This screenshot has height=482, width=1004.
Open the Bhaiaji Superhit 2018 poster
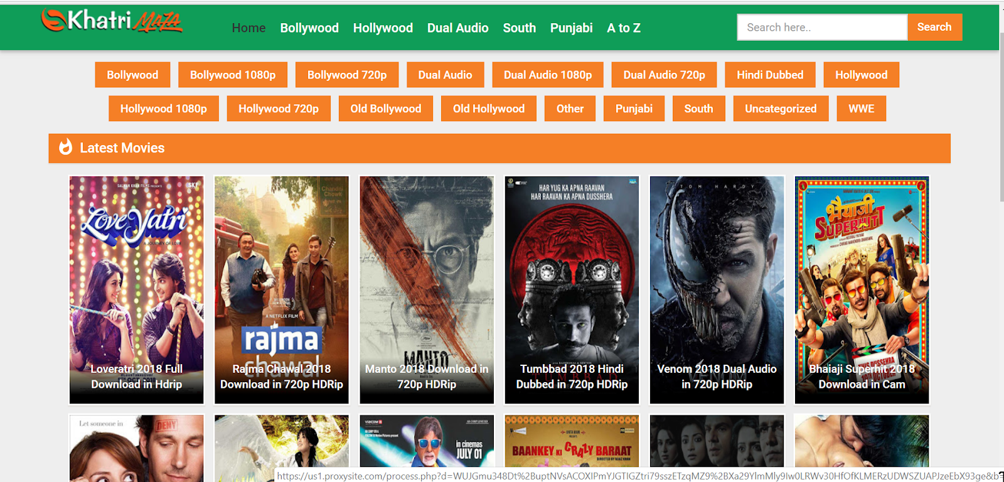point(862,290)
